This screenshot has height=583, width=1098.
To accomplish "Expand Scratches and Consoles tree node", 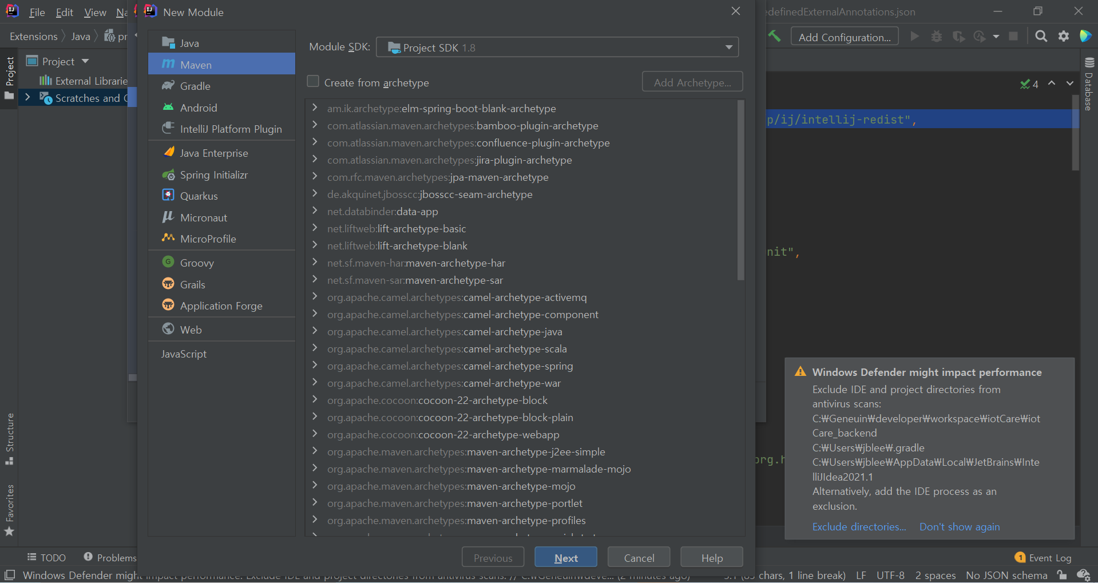I will [27, 98].
